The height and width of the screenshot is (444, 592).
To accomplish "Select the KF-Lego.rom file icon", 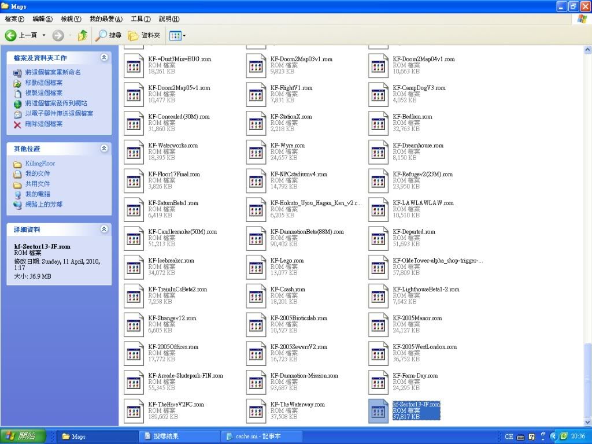I will tap(256, 267).
